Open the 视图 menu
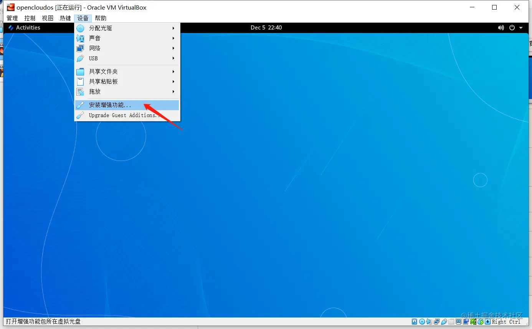This screenshot has width=532, height=329. coord(48,18)
